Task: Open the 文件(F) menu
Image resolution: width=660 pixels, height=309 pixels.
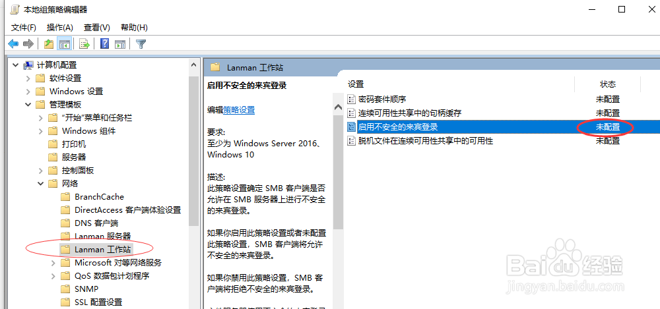Action: click(24, 27)
